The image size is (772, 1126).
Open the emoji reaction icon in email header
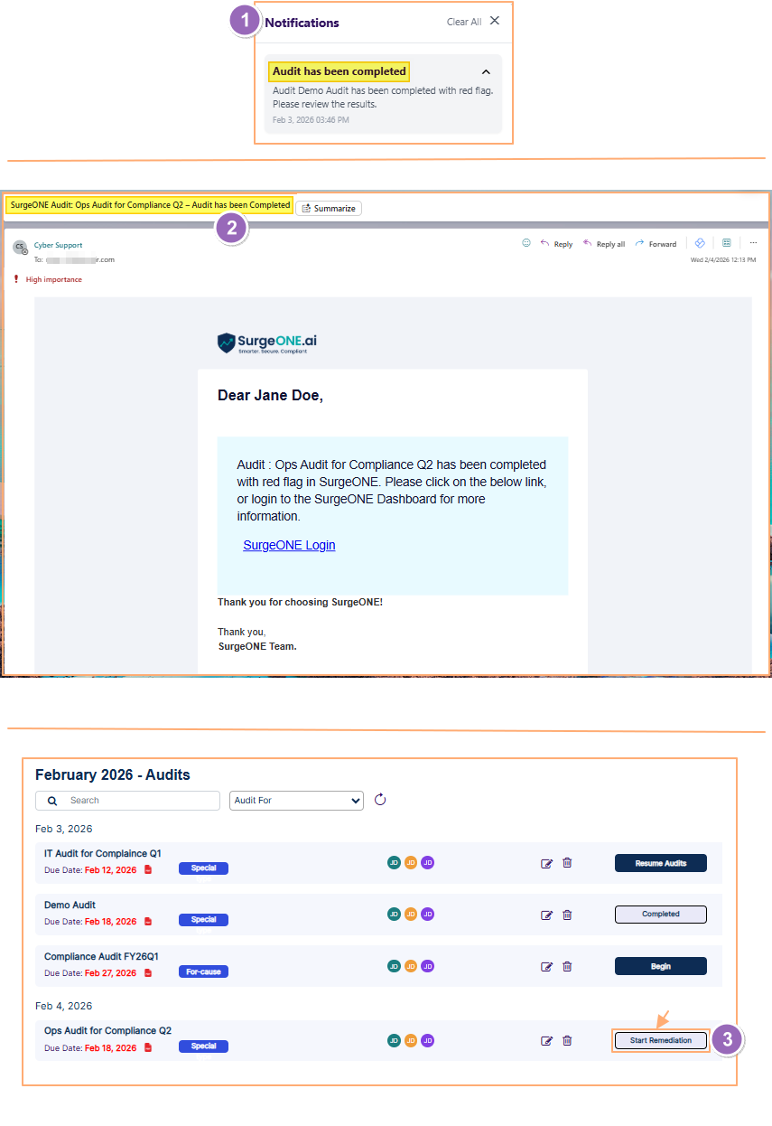[x=526, y=243]
